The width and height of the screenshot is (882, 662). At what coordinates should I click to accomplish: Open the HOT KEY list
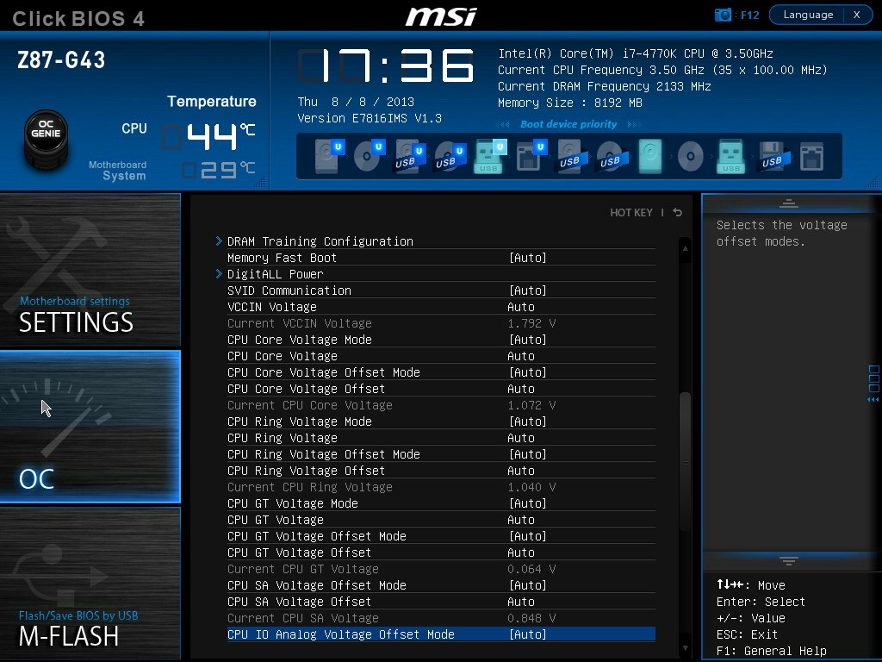coord(631,212)
